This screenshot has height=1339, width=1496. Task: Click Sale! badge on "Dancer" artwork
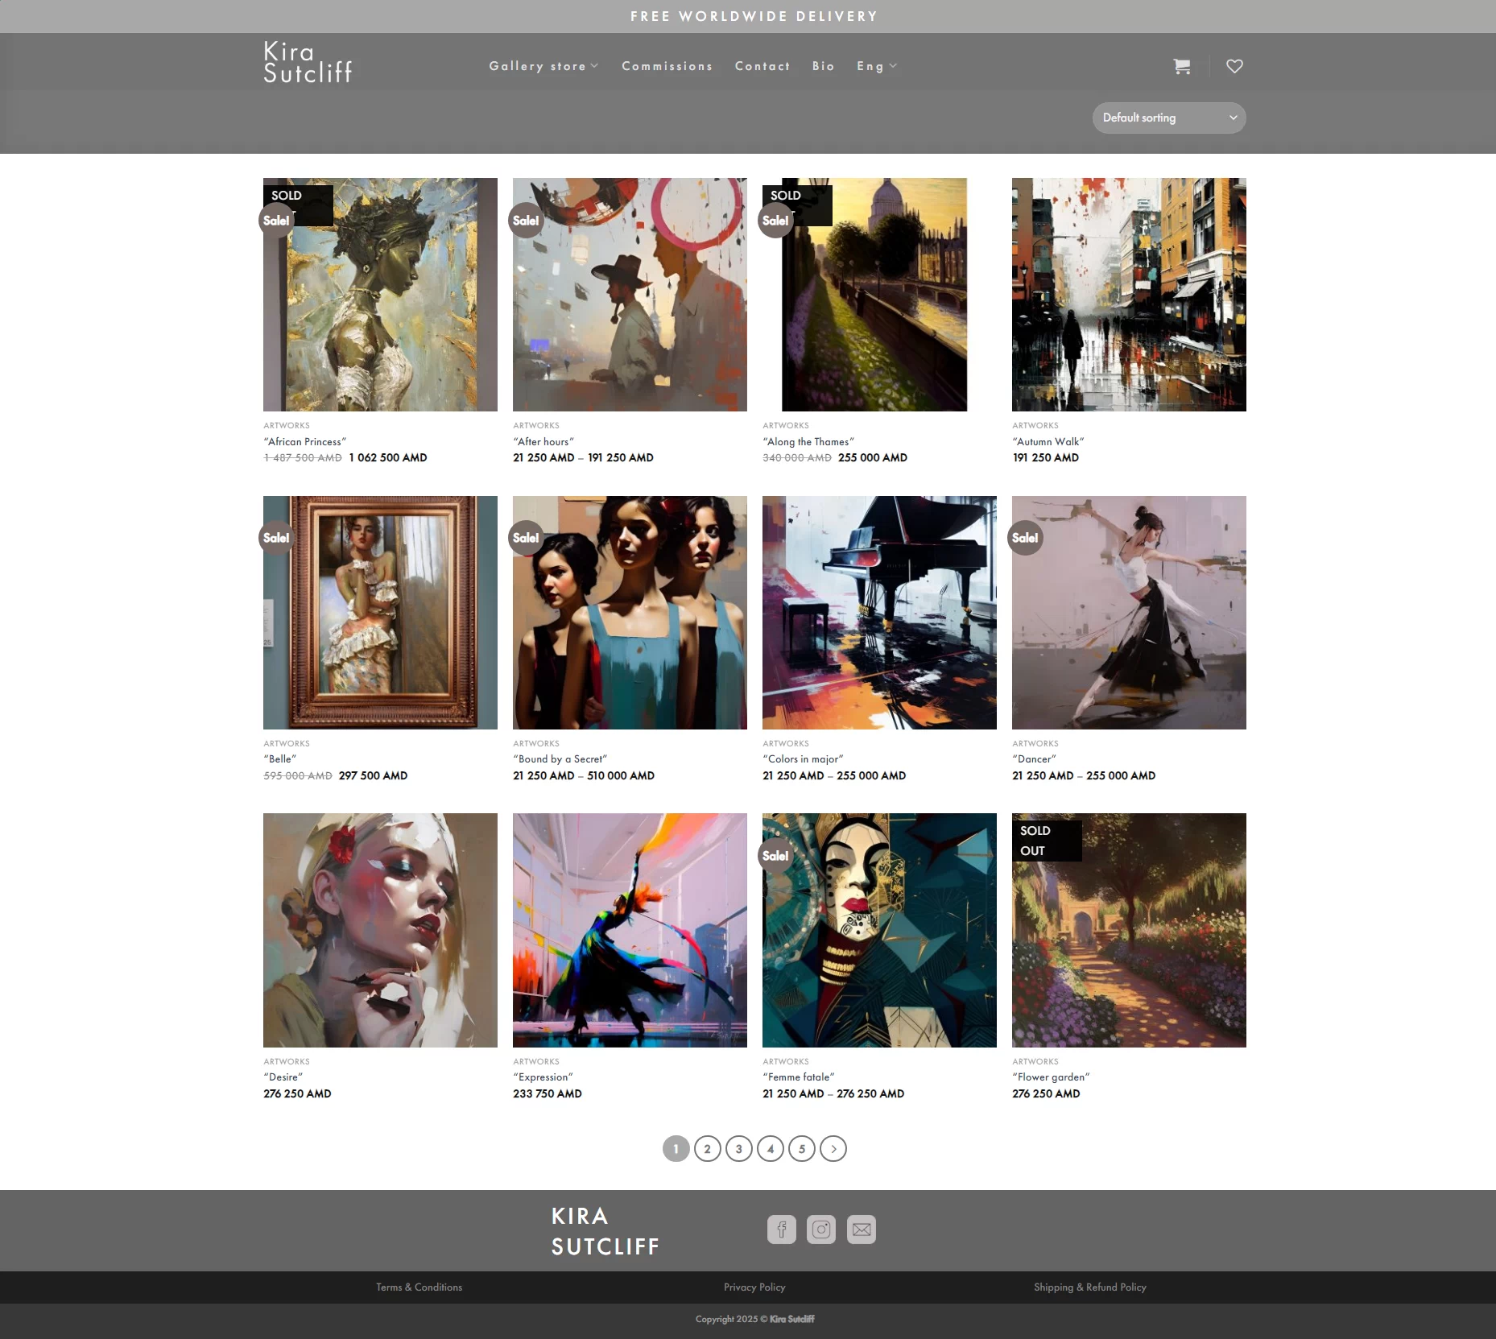(1025, 538)
